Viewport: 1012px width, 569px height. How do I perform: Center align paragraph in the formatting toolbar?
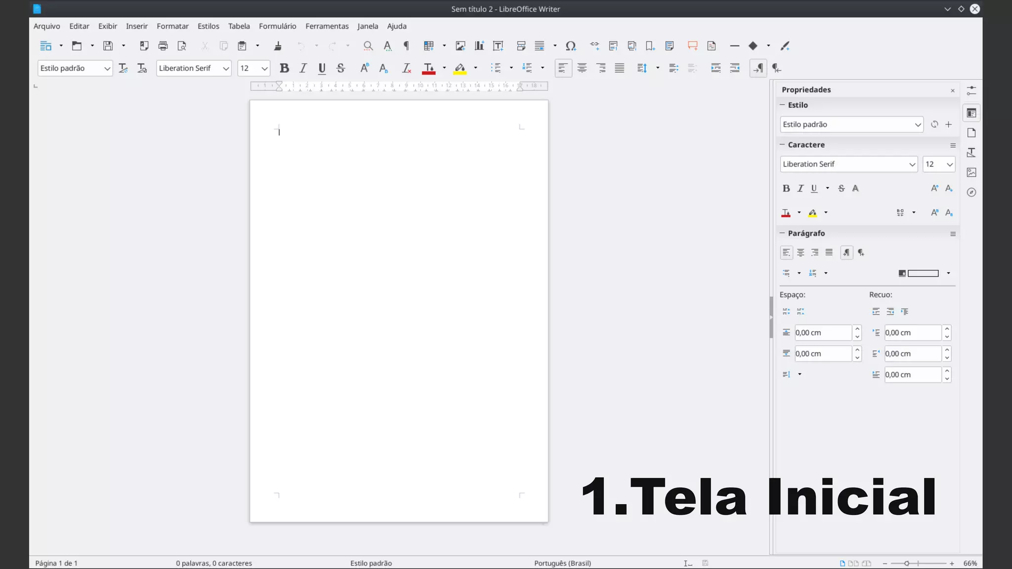pyautogui.click(x=582, y=68)
